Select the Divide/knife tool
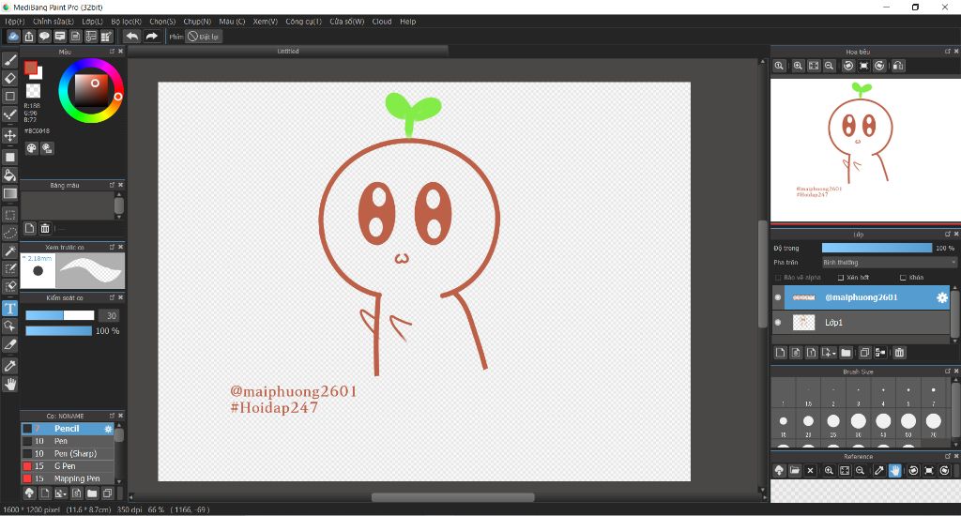 pyautogui.click(x=9, y=344)
